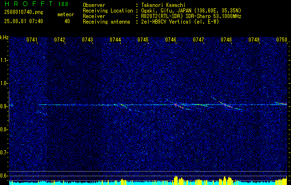Click the observer name Takanori Kawachi
The width and height of the screenshot is (291, 185).
pyautogui.click(x=163, y=5)
